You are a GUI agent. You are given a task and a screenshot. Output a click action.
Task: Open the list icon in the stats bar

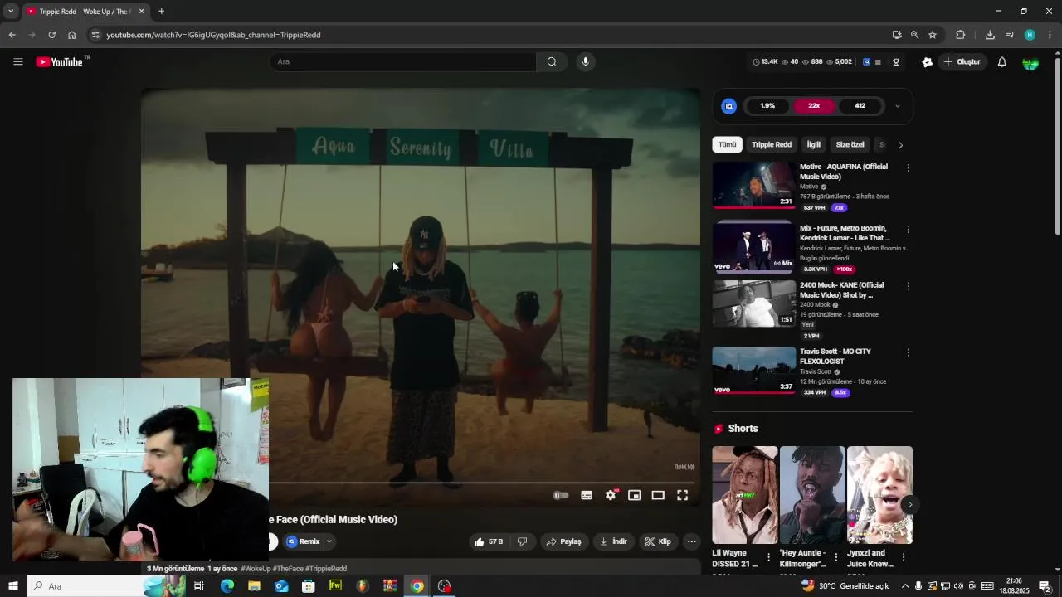pos(878,62)
